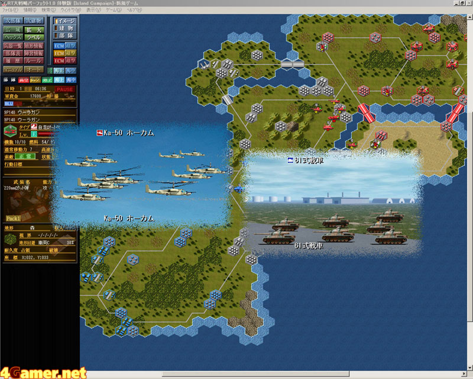The width and height of the screenshot is (473, 379).
Task: Click the 次部隊 next-unit button
Action: coord(13,21)
